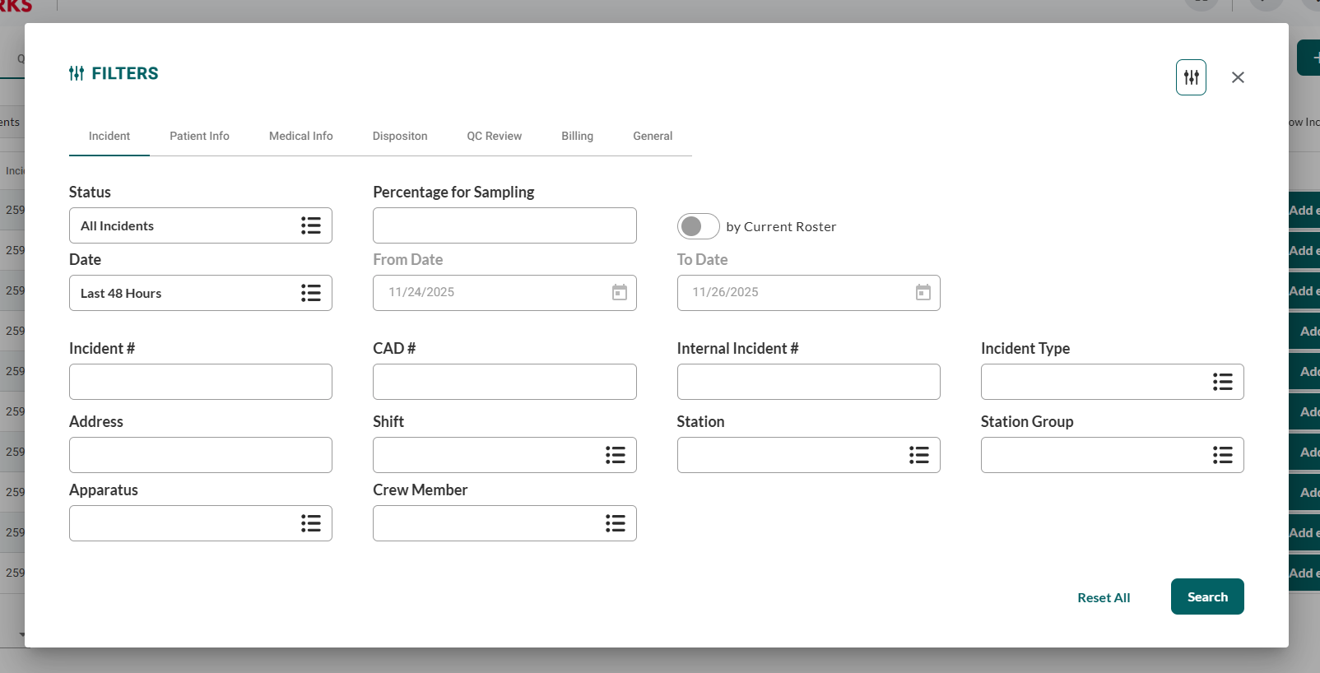Click the Percentage for Sampling field
This screenshot has height=673, width=1320.
point(504,226)
